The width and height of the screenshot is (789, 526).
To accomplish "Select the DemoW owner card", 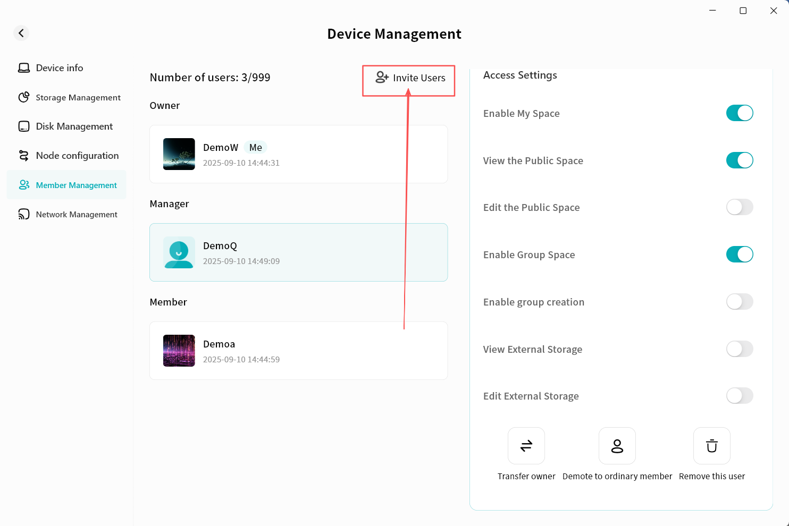I will pos(298,154).
